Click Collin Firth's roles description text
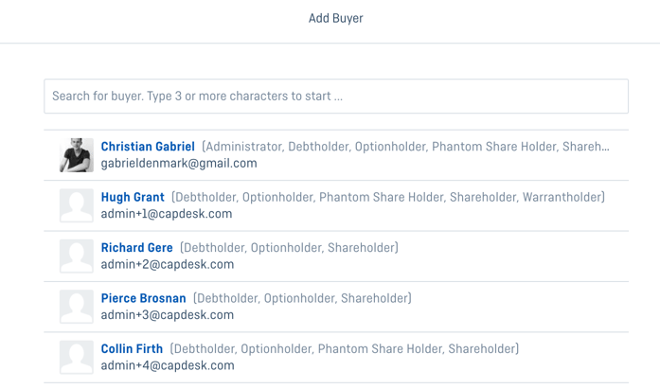This screenshot has width=660, height=389. click(x=345, y=348)
